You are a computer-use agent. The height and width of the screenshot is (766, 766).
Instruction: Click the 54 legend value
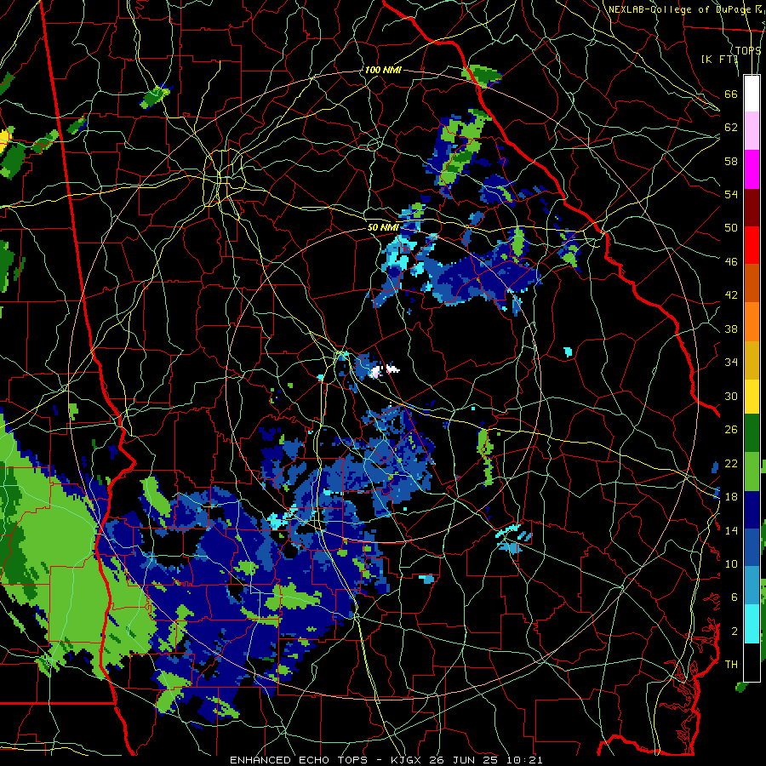[x=731, y=194]
